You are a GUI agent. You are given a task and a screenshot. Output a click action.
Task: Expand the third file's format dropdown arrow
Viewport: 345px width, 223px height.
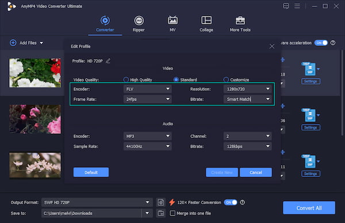318,161
